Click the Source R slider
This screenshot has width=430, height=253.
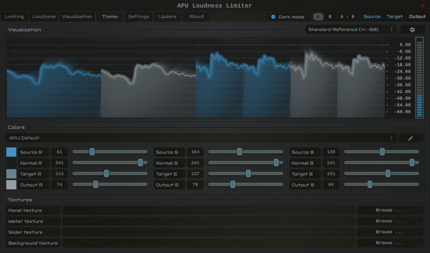[x=110, y=152]
